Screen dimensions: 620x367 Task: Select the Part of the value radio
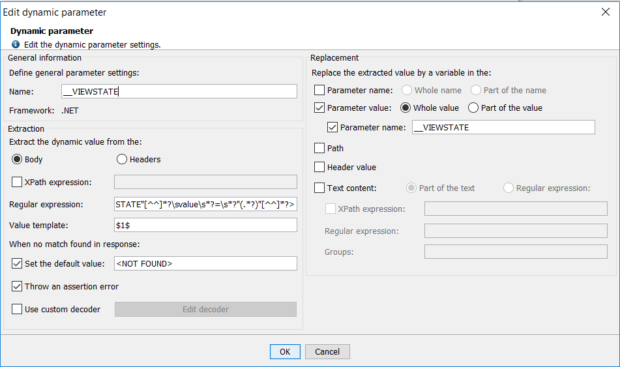[x=473, y=108]
